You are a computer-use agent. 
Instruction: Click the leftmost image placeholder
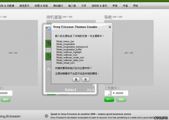[19, 53]
